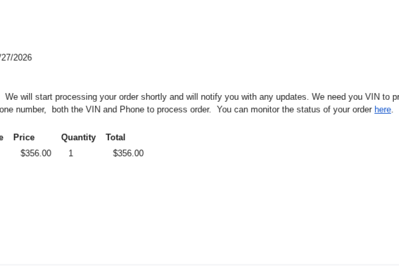The height and width of the screenshot is (266, 399).
Task: Click the Quantity column header
Action: tap(78, 138)
